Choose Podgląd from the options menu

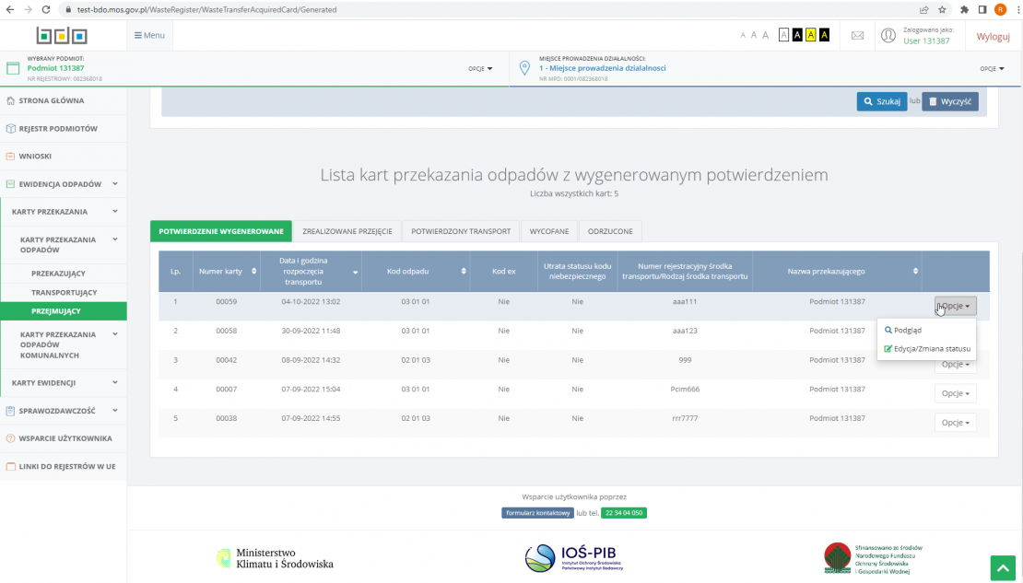pyautogui.click(x=907, y=331)
